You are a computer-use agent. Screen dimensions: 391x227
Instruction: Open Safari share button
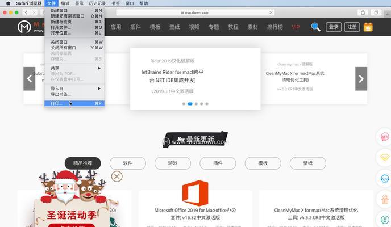(363, 12)
